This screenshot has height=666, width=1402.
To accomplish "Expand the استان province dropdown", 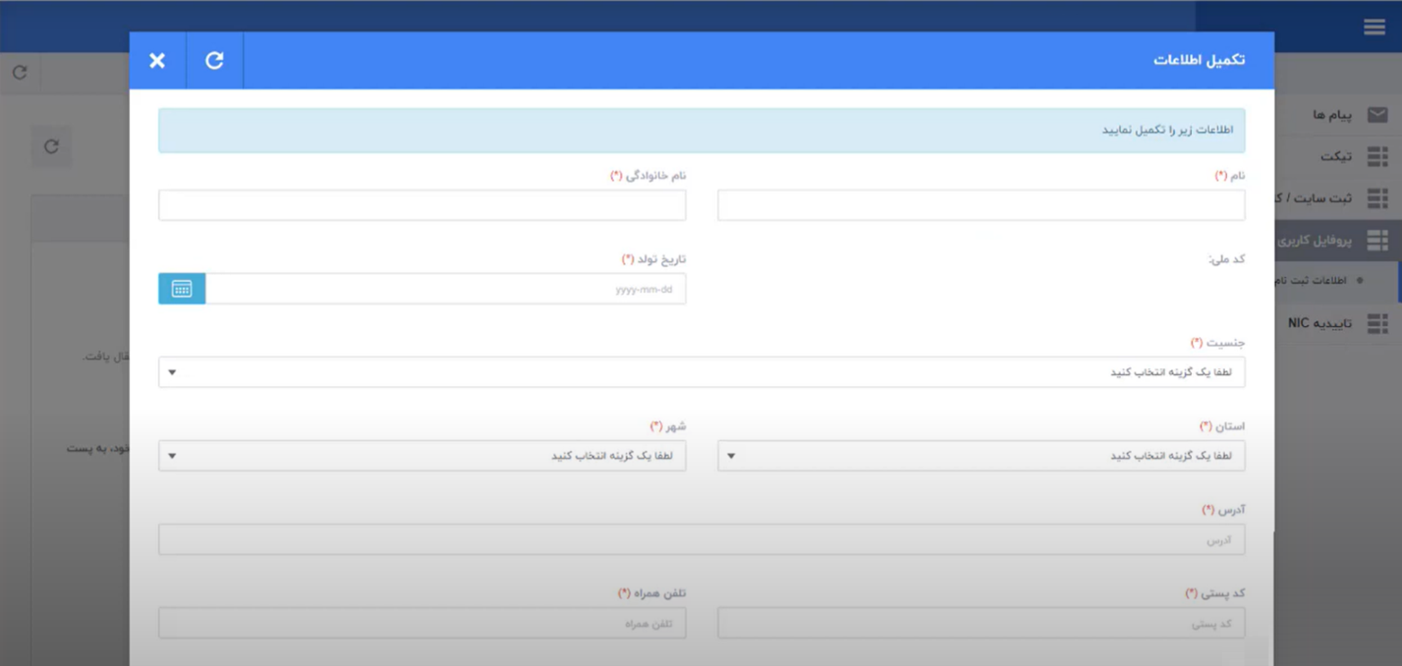I will point(981,456).
